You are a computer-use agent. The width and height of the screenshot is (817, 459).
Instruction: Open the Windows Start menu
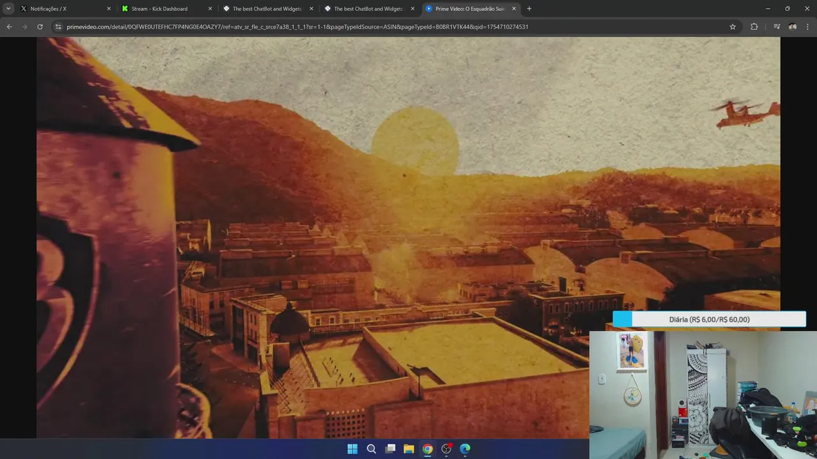(352, 449)
